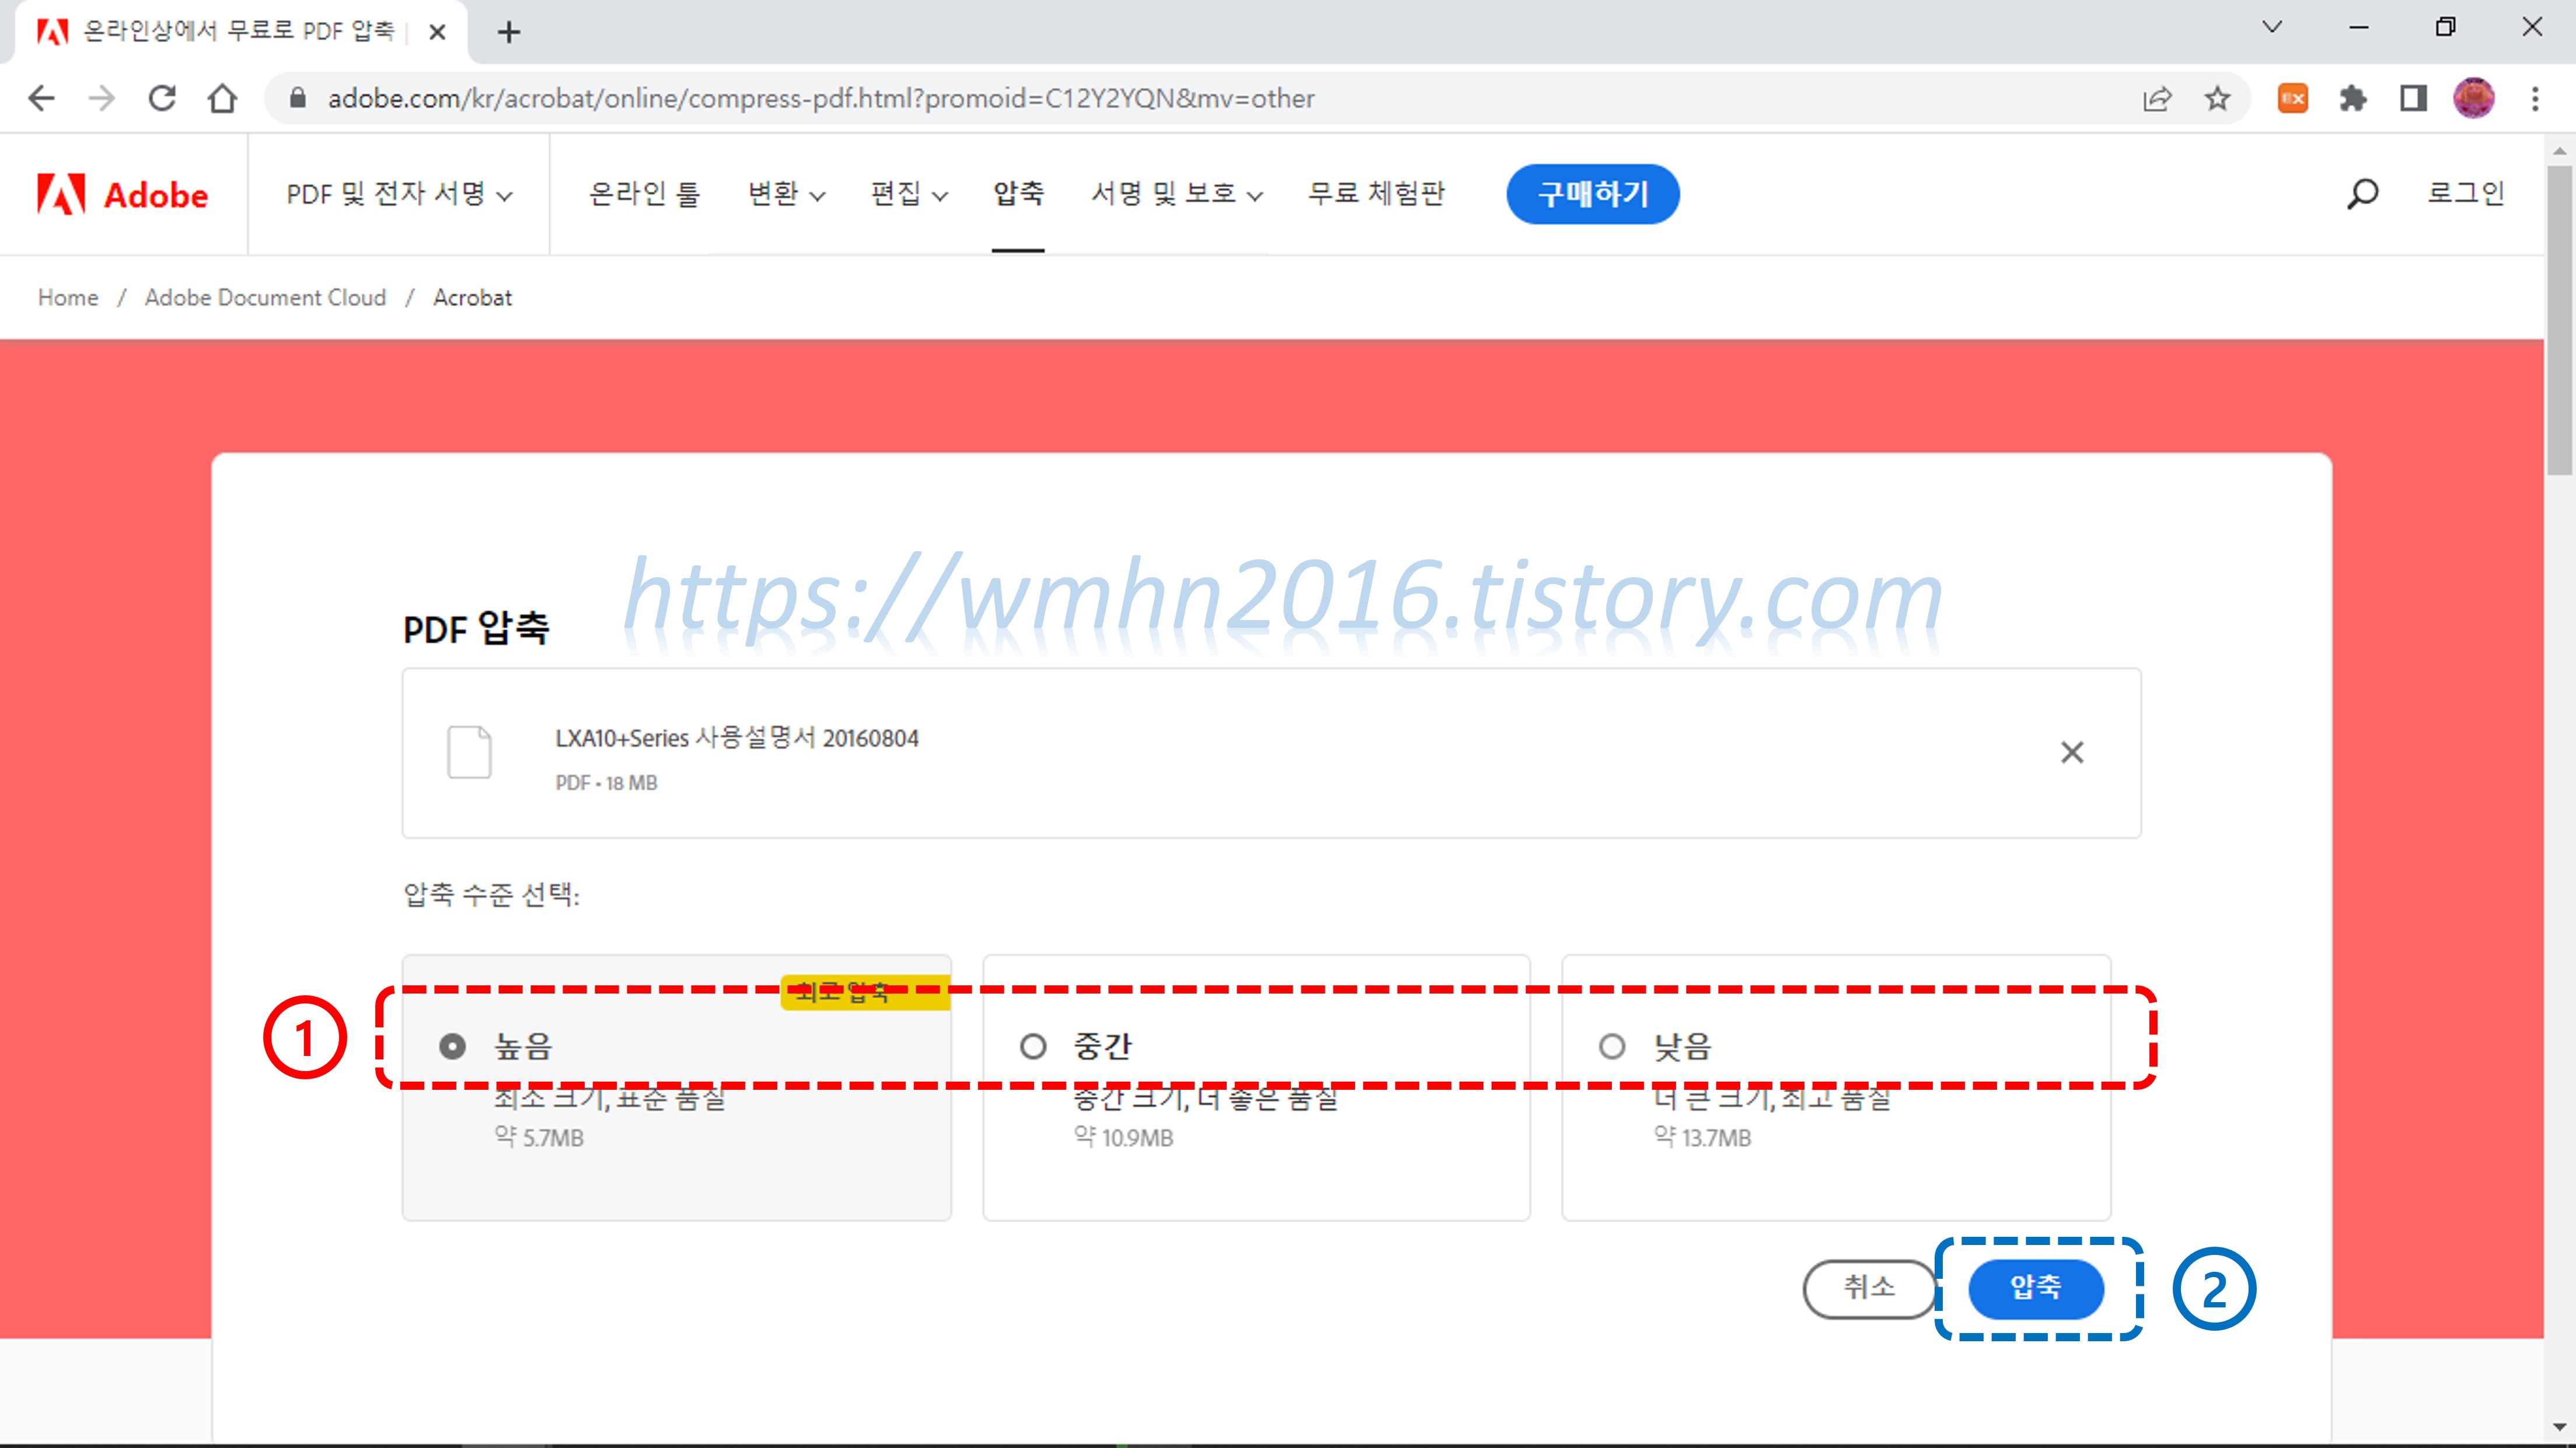Click the Adobe logo

[x=123, y=194]
